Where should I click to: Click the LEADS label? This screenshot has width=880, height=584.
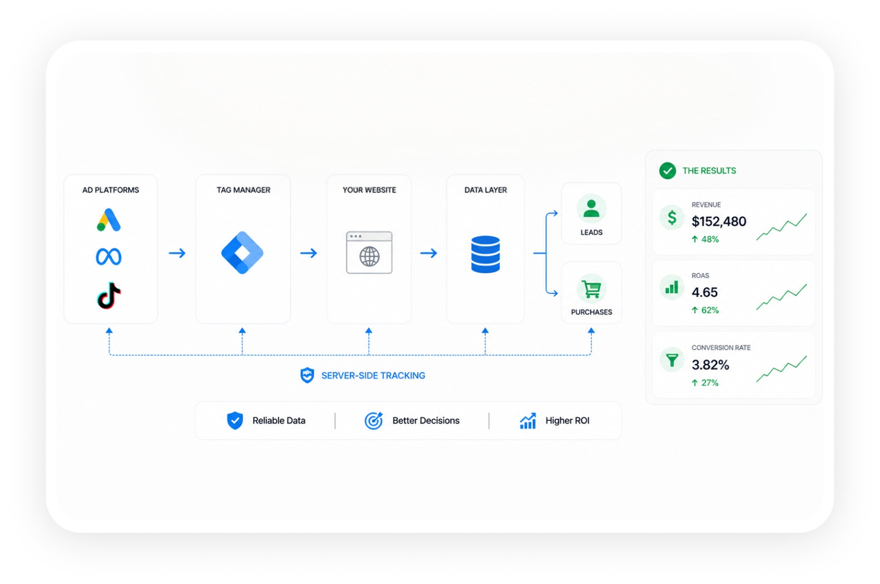[x=592, y=233]
